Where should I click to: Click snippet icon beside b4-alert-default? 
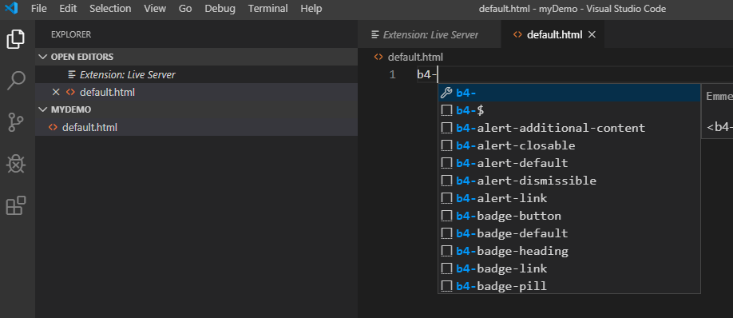click(447, 163)
